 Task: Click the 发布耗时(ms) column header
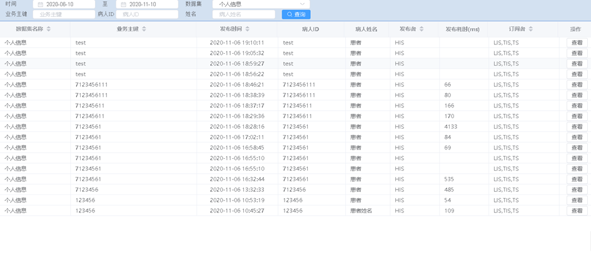(463, 29)
